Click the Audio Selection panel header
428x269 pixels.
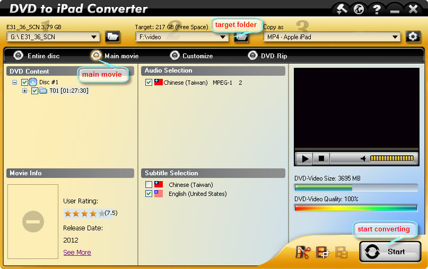[213, 70]
